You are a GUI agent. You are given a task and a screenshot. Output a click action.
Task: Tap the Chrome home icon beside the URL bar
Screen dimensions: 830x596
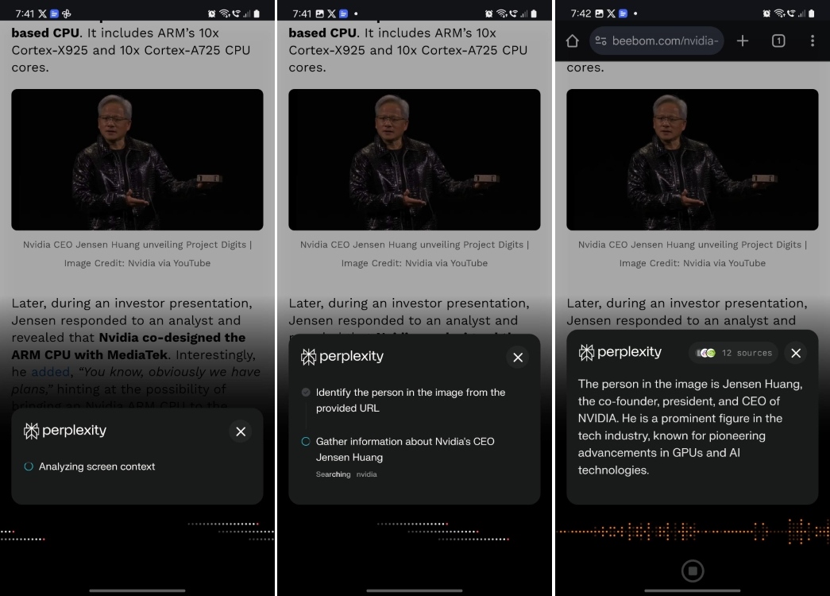pyautogui.click(x=572, y=41)
